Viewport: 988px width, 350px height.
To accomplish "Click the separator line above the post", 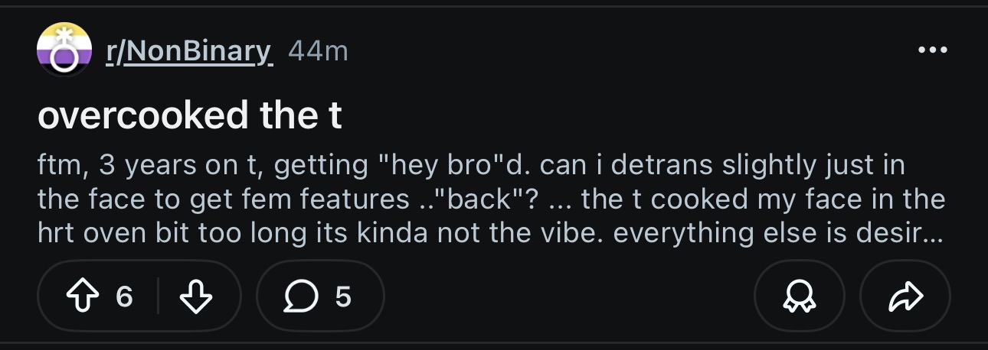I will click(494, 6).
